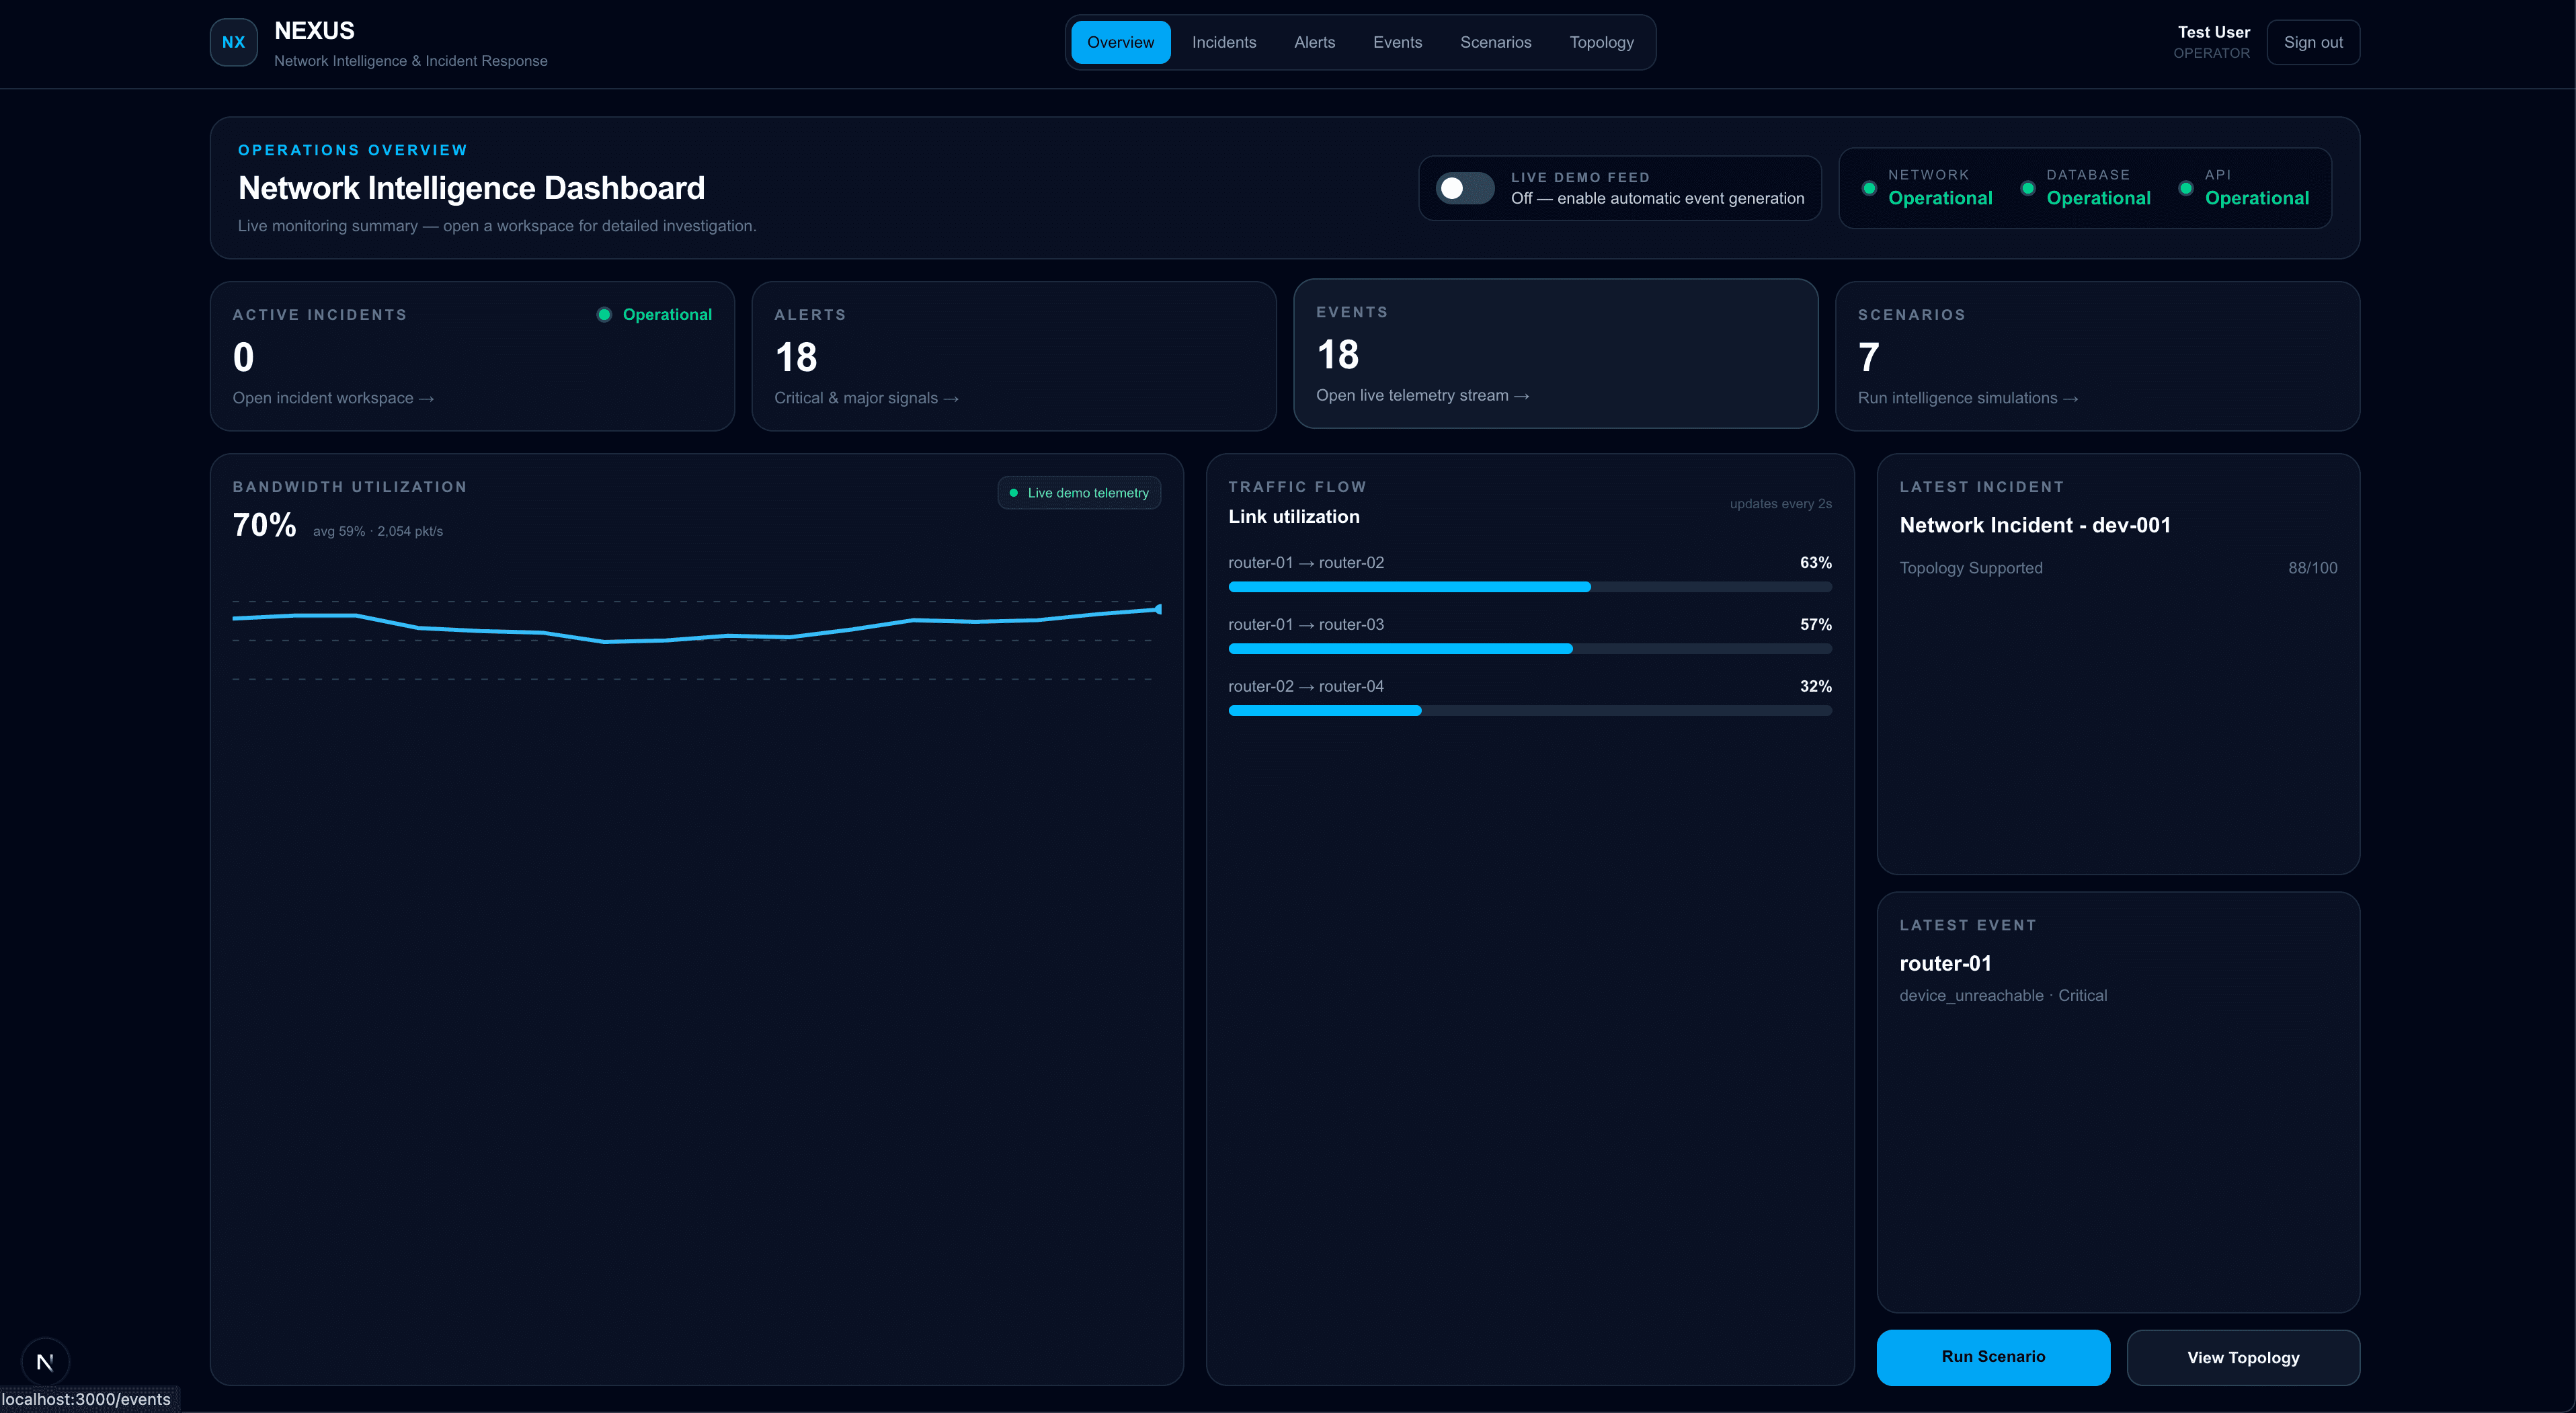Open the Next.js dev tools badge
Screen dimensions: 2576x1413
pos(45,1361)
